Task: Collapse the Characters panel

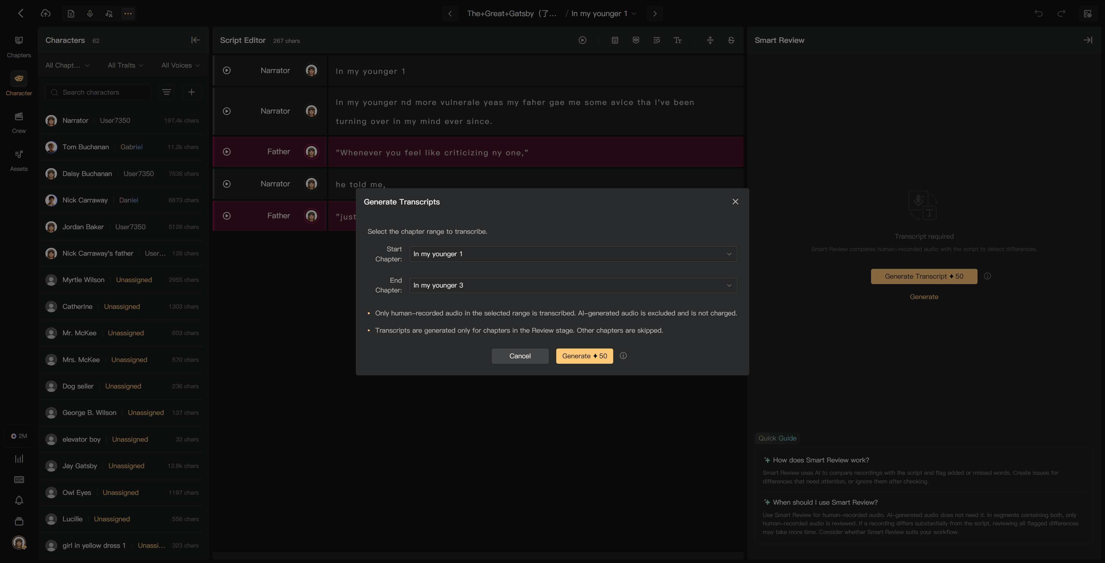Action: pyautogui.click(x=195, y=40)
